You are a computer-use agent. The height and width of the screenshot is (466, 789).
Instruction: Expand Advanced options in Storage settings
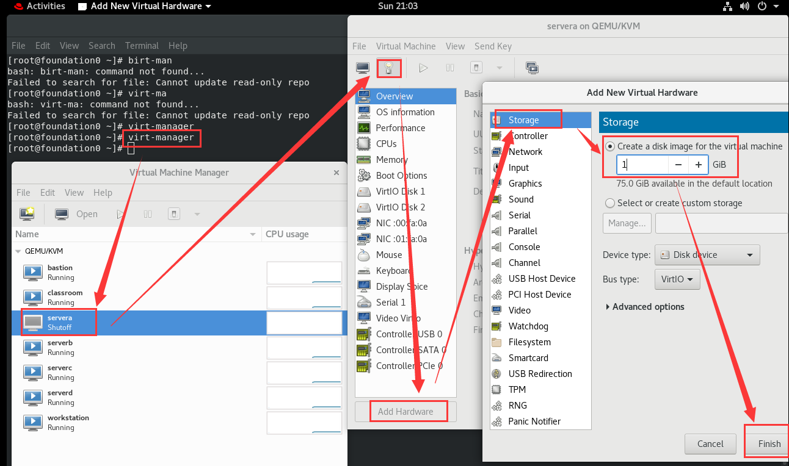click(645, 307)
